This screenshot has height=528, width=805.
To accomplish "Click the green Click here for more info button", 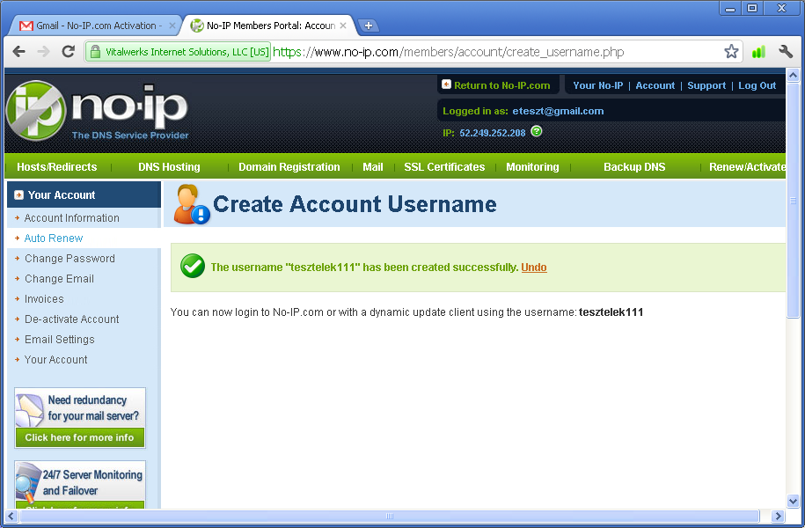I will coord(79,437).
